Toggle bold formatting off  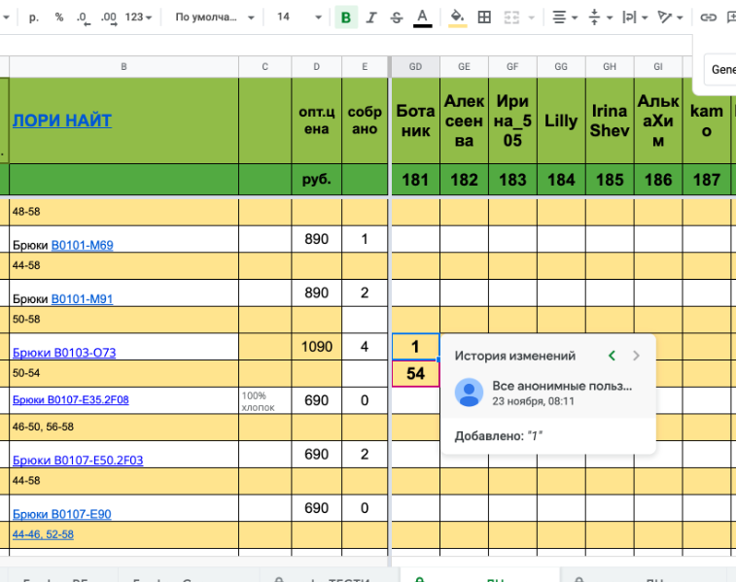pyautogui.click(x=346, y=17)
